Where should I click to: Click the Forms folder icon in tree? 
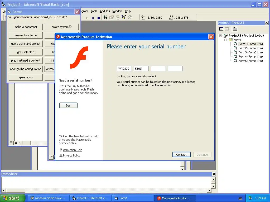click(230, 40)
